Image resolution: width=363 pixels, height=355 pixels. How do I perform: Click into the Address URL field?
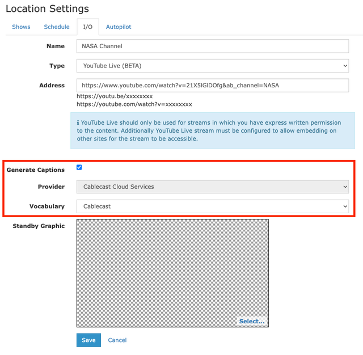[x=213, y=86]
